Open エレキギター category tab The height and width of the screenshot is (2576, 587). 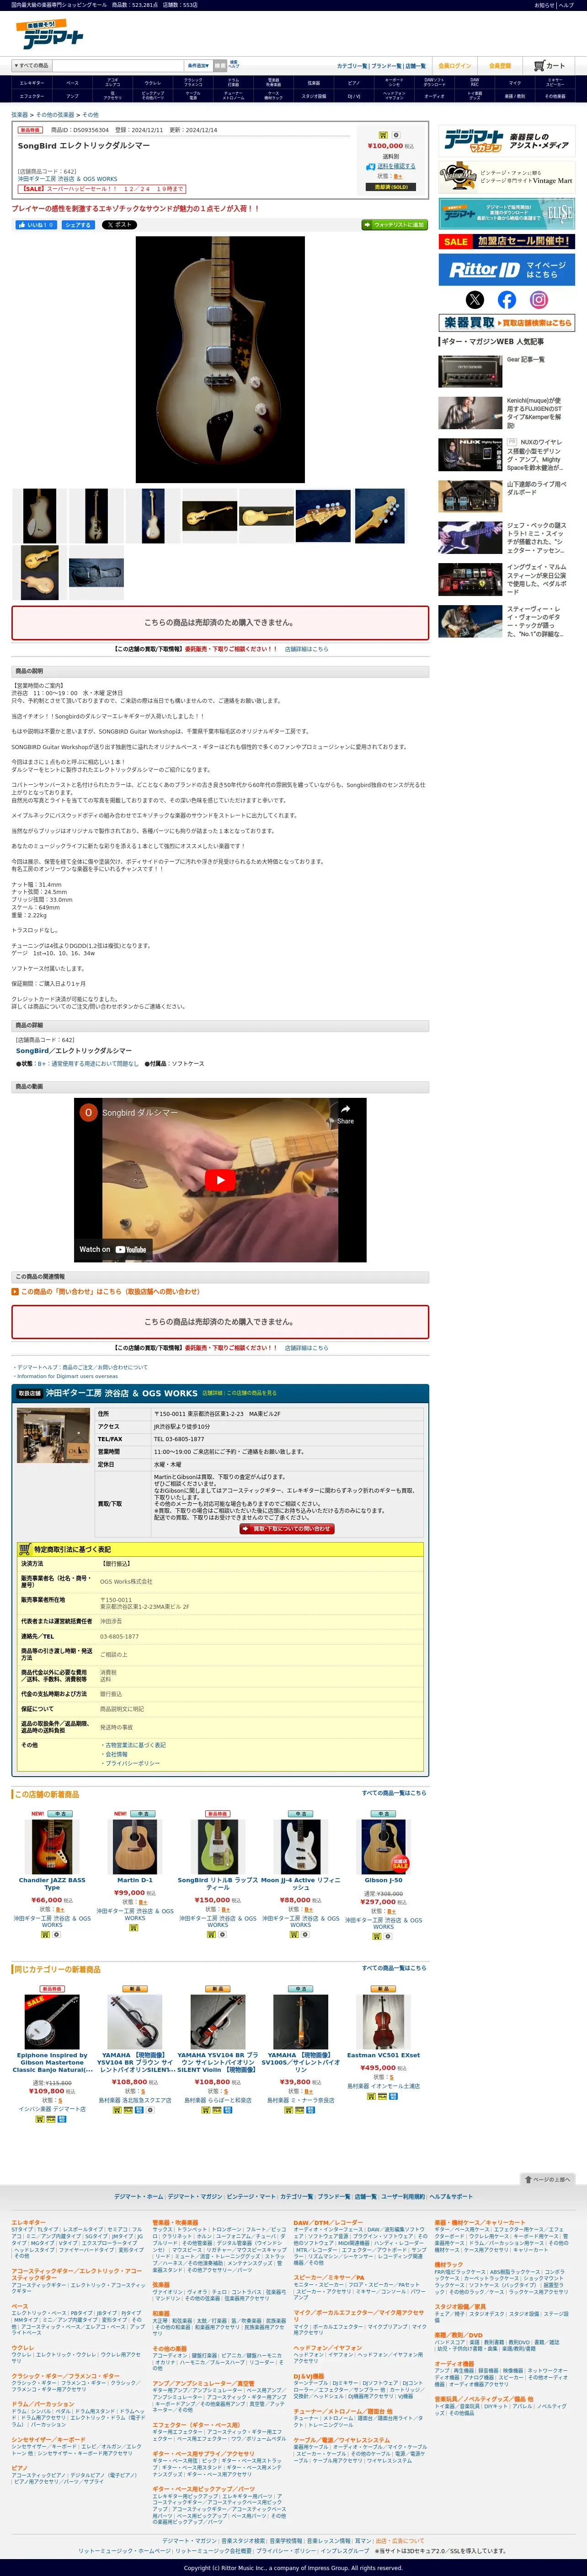[31, 83]
